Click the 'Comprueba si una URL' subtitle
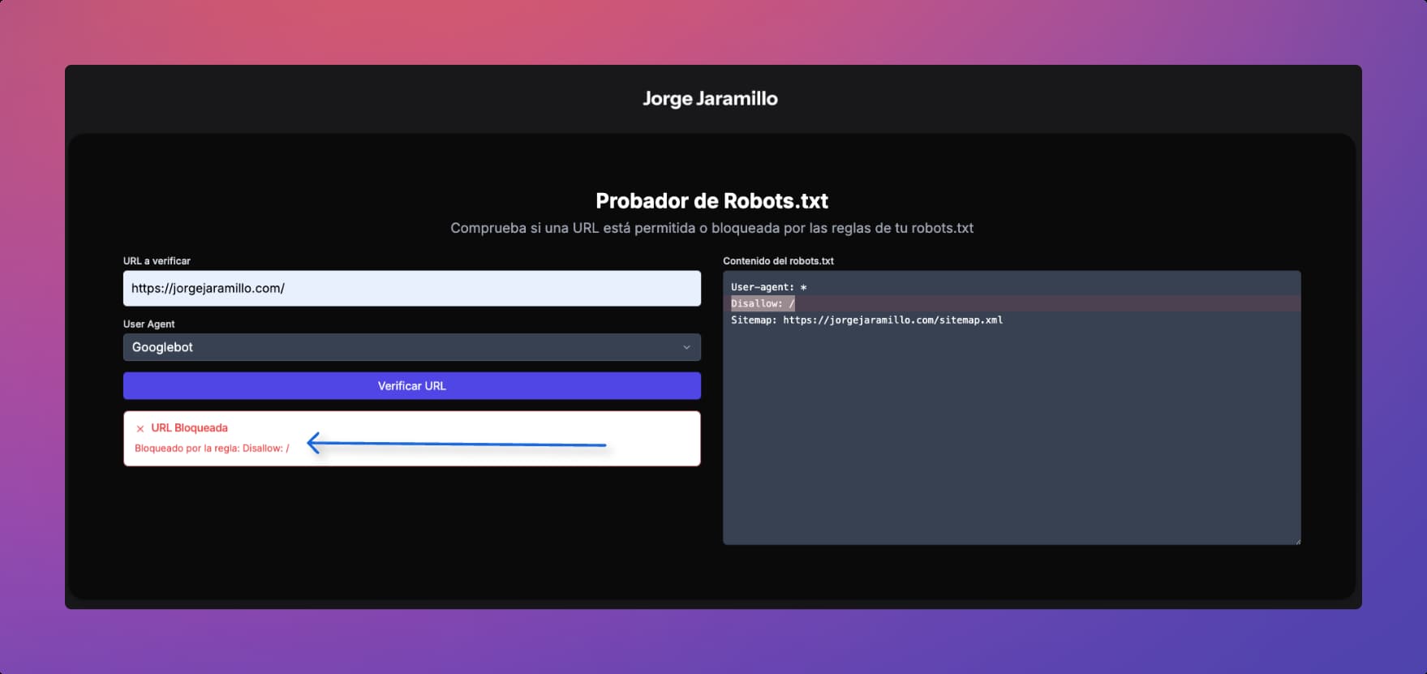 click(711, 228)
